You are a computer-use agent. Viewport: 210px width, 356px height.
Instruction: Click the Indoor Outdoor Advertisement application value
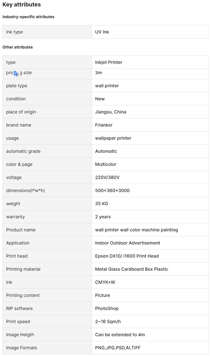(128, 243)
